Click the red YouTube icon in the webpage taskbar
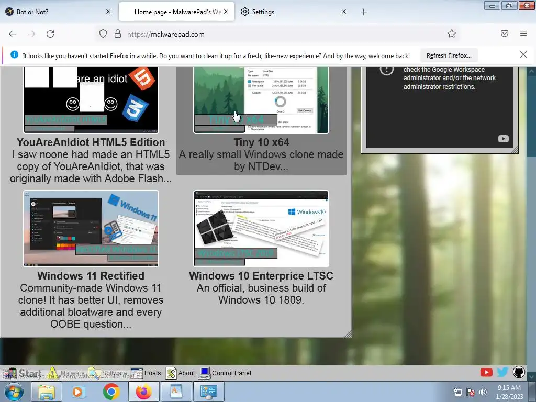 pos(486,372)
